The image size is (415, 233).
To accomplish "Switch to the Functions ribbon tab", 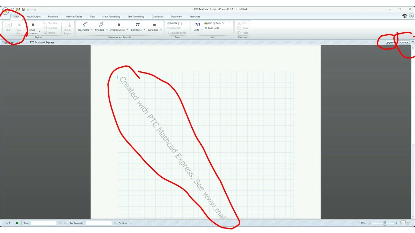I will 53,17.
